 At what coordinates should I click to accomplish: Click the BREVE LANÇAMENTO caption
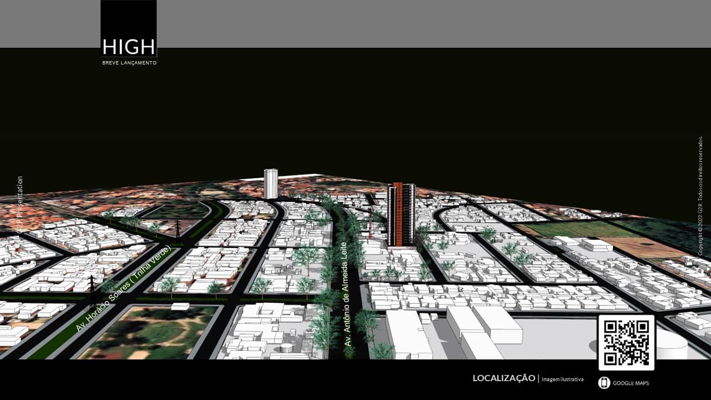coord(129,63)
